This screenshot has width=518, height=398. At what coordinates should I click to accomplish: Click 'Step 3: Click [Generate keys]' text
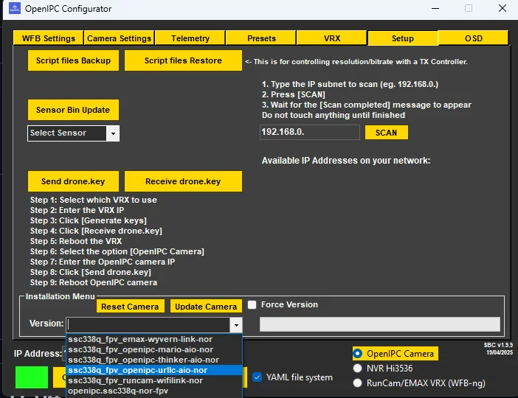89,220
